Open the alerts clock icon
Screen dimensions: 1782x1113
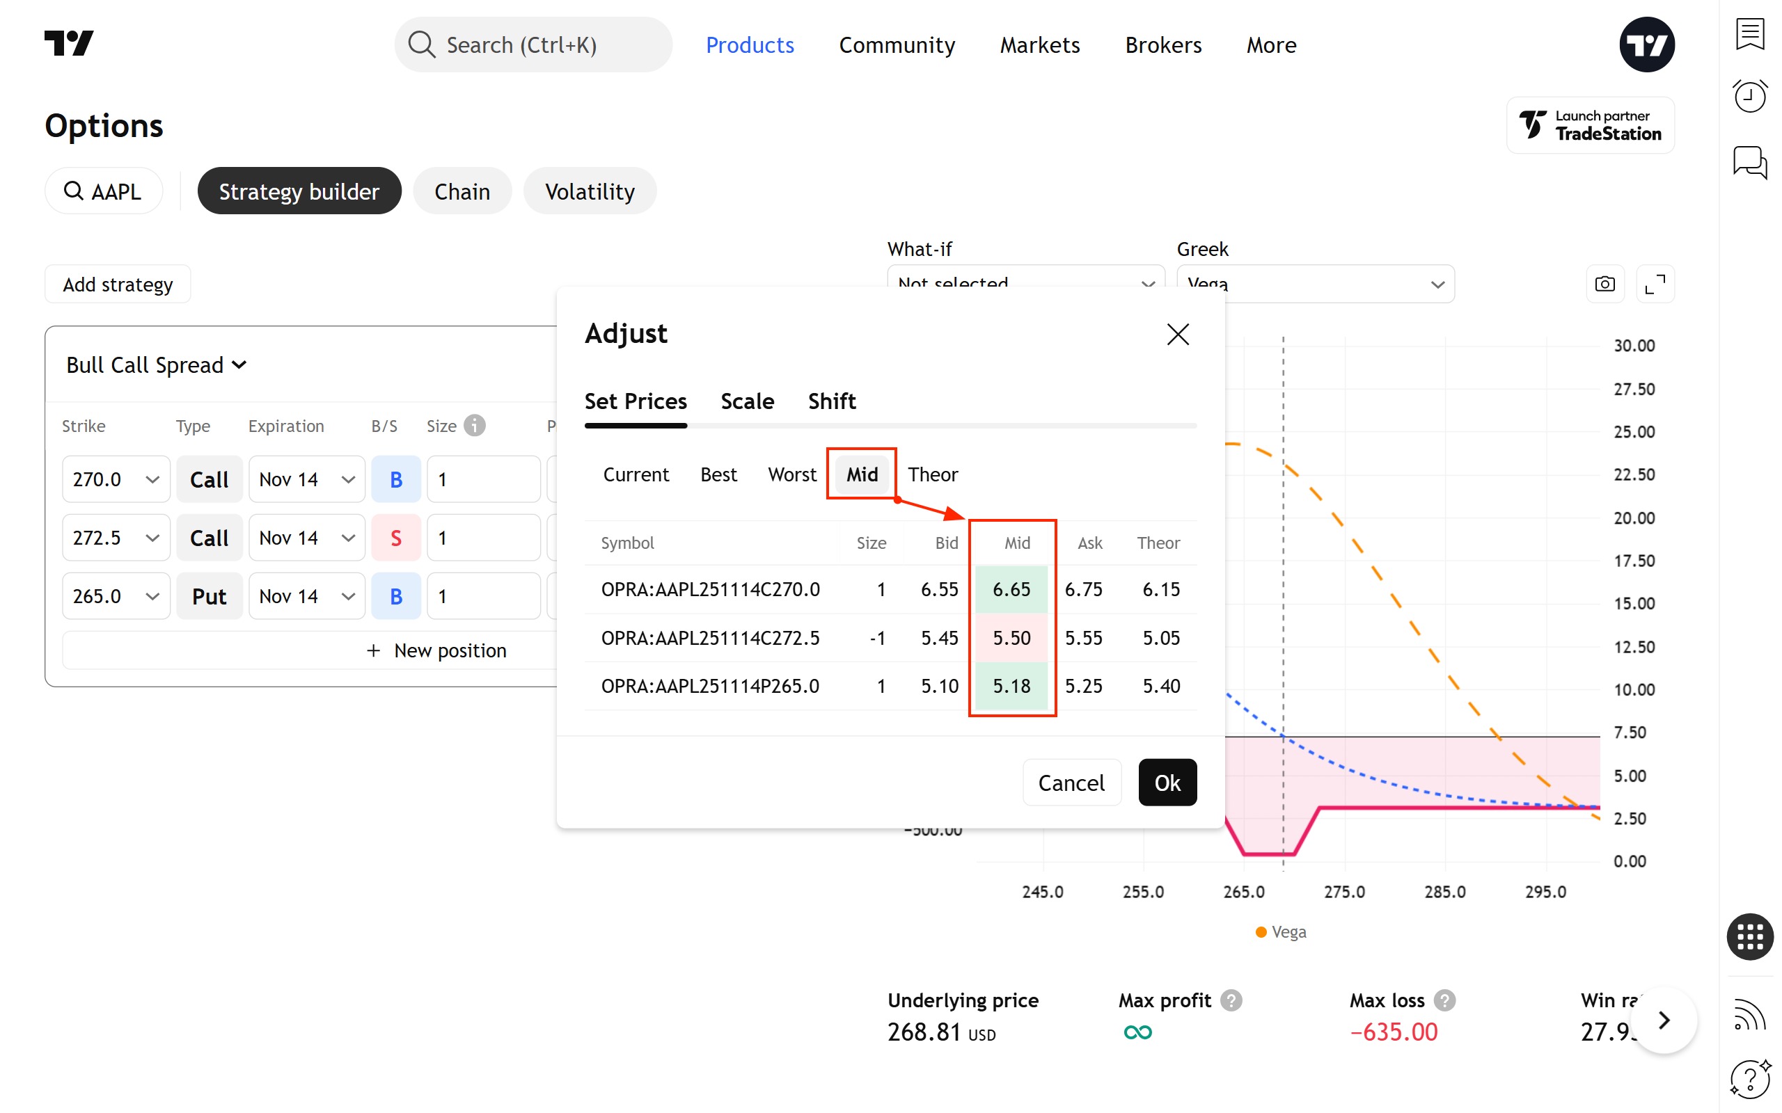(1749, 96)
